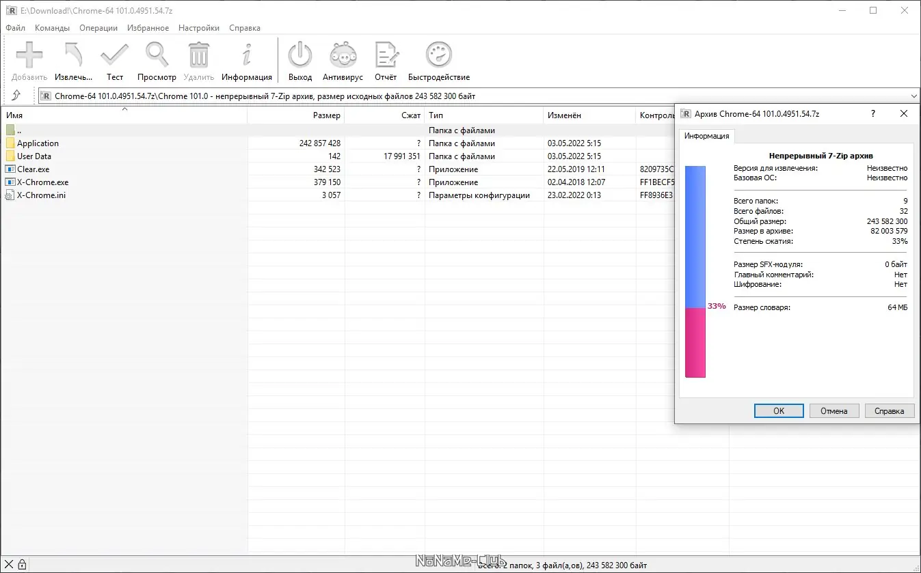Select the Application folder icon
Screen dimensions: 921x573
click(x=10, y=143)
